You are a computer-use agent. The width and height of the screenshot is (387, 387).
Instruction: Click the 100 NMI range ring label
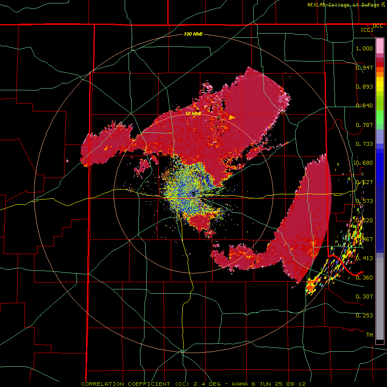click(x=193, y=34)
